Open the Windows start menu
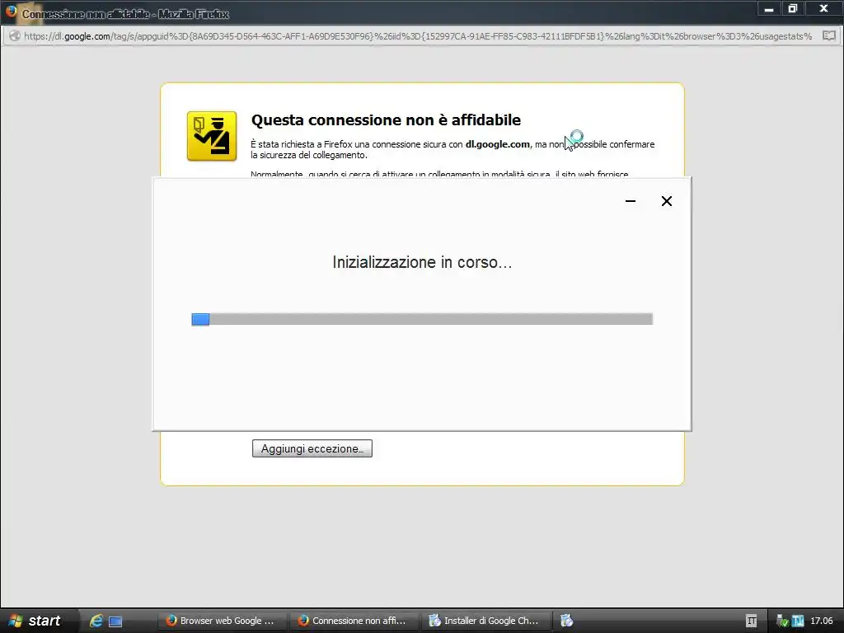This screenshot has height=633, width=844. (x=35, y=621)
